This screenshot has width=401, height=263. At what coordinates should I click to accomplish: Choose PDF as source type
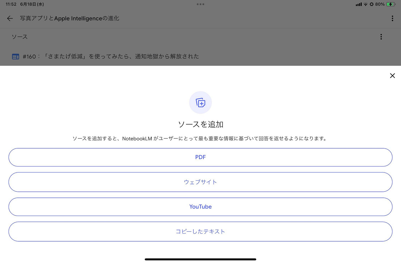point(201,157)
